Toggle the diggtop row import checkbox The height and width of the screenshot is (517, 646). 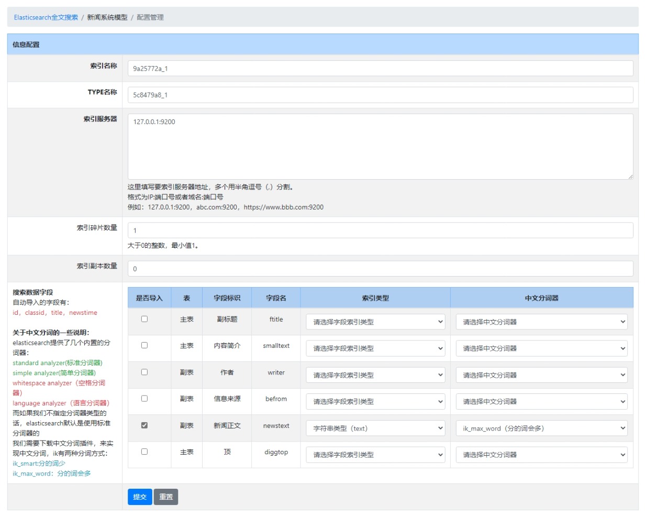[x=144, y=452]
